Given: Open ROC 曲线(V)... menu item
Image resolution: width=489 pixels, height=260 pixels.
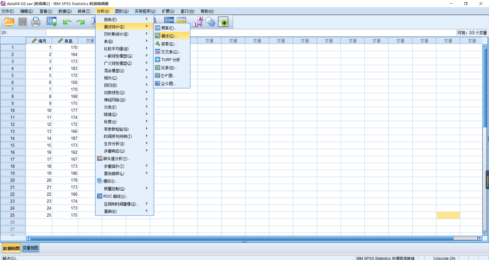Looking at the screenshot, I should point(125,196).
